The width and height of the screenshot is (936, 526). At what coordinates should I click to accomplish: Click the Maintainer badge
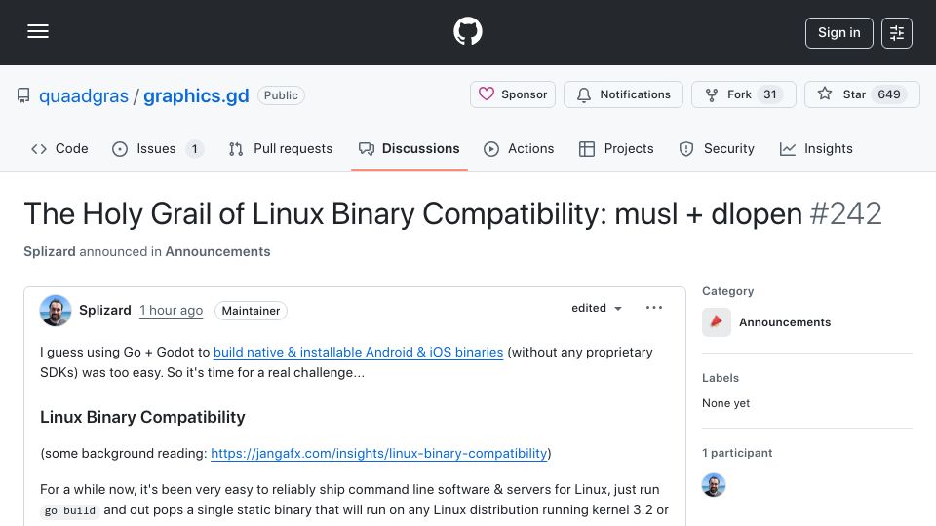coord(251,311)
